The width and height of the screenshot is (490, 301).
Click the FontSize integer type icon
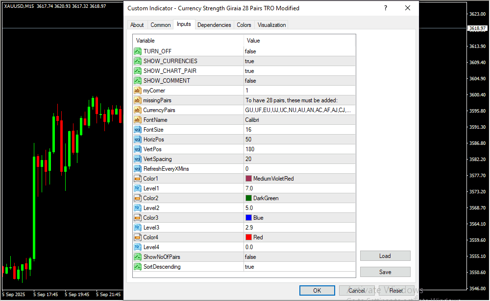pos(138,130)
